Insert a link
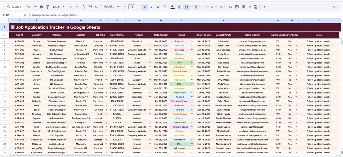 click(x=231, y=6)
